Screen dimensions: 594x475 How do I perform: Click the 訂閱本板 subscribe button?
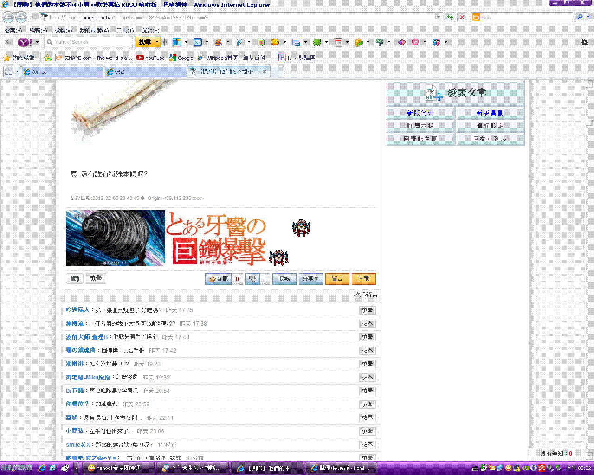coord(420,126)
